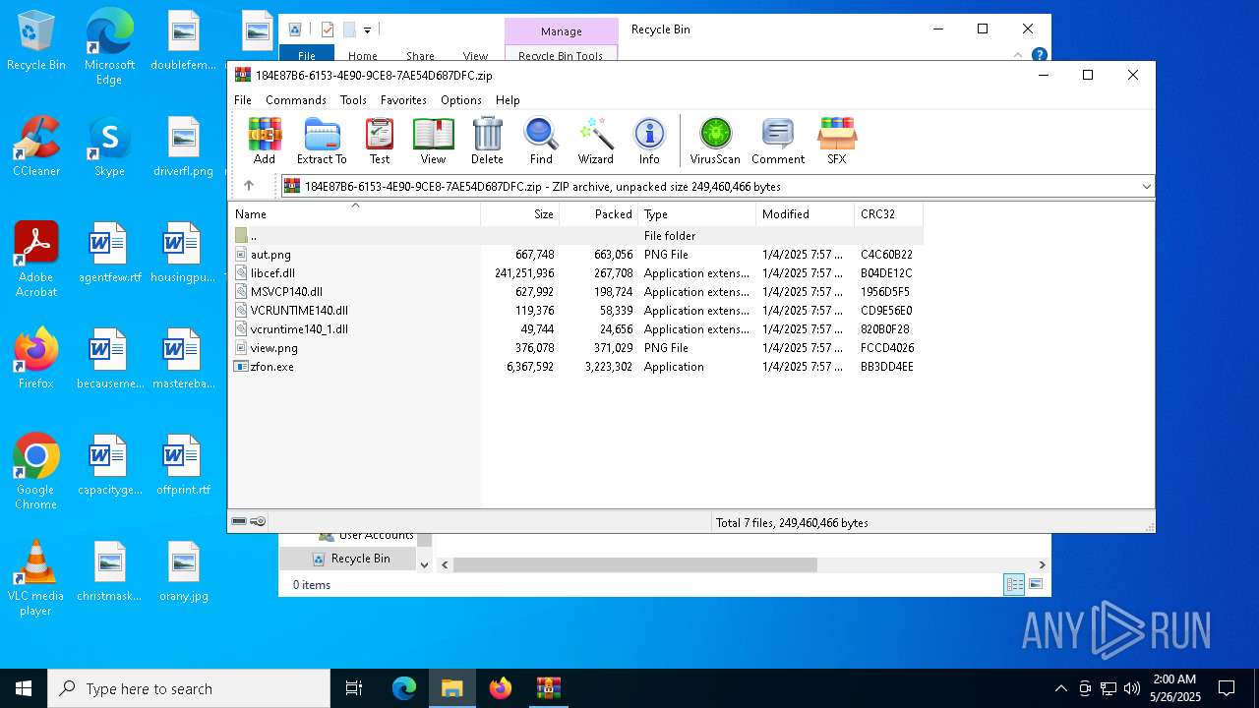Click the SFX toolbar icon
Viewport: 1259px width, 708px height.
tap(836, 141)
